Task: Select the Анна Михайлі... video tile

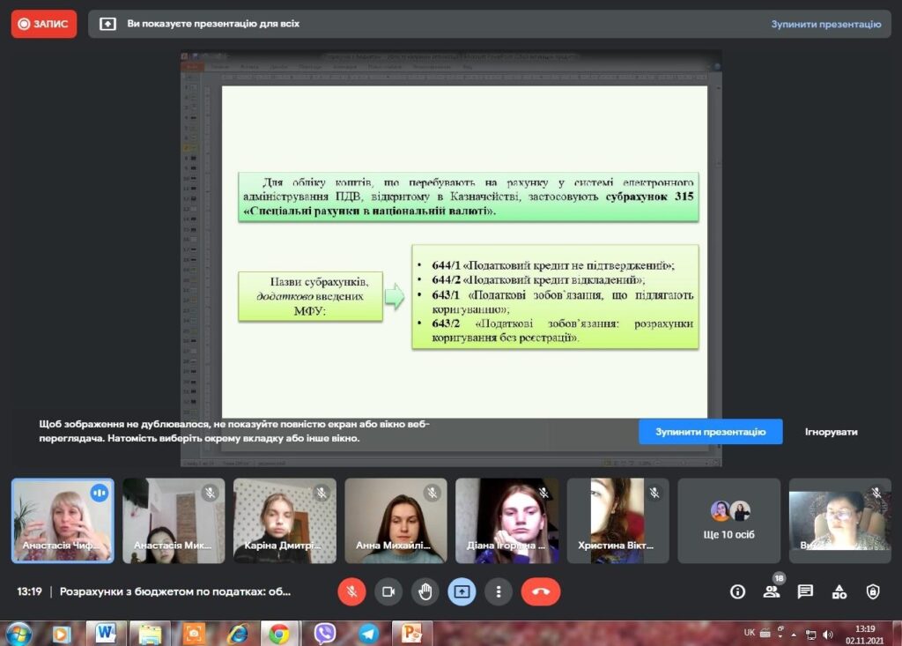Action: [396, 521]
